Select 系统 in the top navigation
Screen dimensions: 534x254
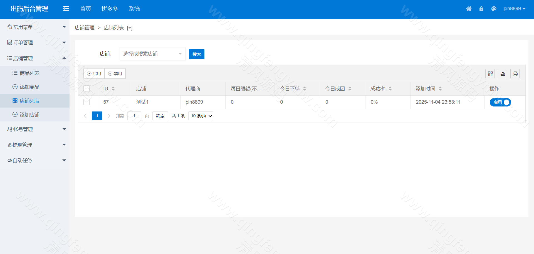pos(134,9)
